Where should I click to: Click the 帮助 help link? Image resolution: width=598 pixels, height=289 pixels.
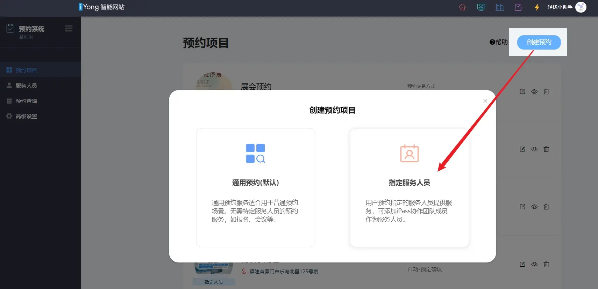(499, 42)
